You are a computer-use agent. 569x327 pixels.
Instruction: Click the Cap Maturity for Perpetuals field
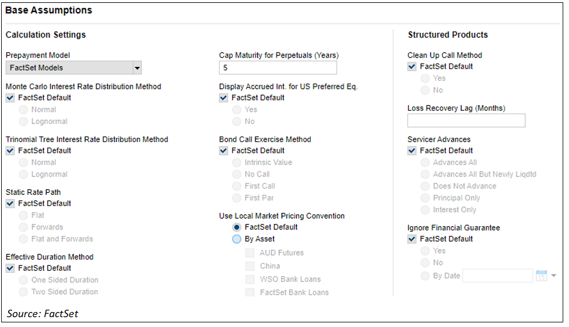277,68
